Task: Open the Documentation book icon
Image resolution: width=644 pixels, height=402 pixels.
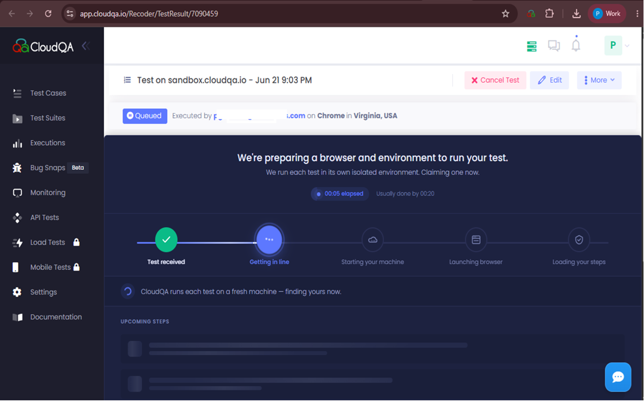Action: pos(18,317)
